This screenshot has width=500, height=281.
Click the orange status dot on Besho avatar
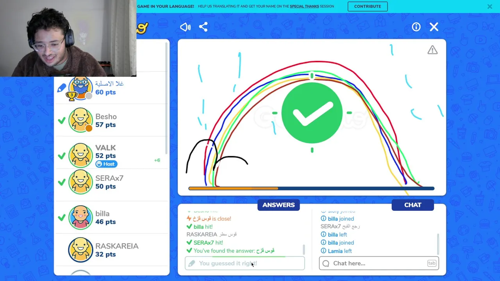[89, 128]
